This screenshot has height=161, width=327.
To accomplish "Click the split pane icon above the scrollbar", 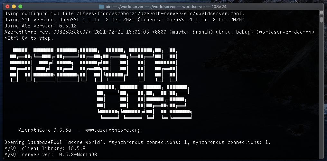I will coord(321,13).
